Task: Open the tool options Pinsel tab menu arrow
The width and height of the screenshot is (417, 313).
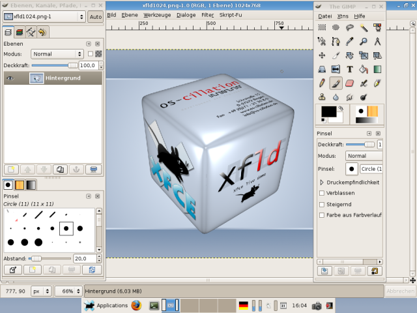Action: (x=369, y=133)
